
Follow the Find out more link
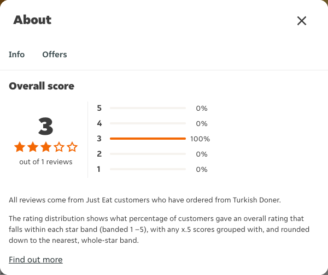click(36, 260)
